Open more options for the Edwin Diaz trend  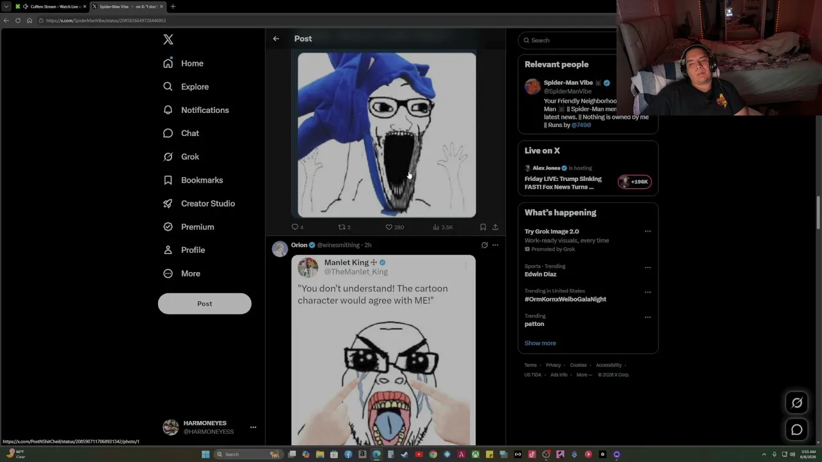point(647,267)
